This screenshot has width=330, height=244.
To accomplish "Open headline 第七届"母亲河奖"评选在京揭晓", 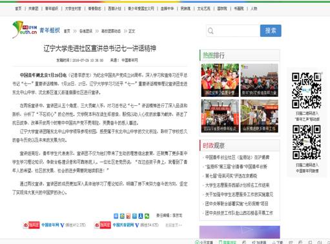I will (x=231, y=176).
